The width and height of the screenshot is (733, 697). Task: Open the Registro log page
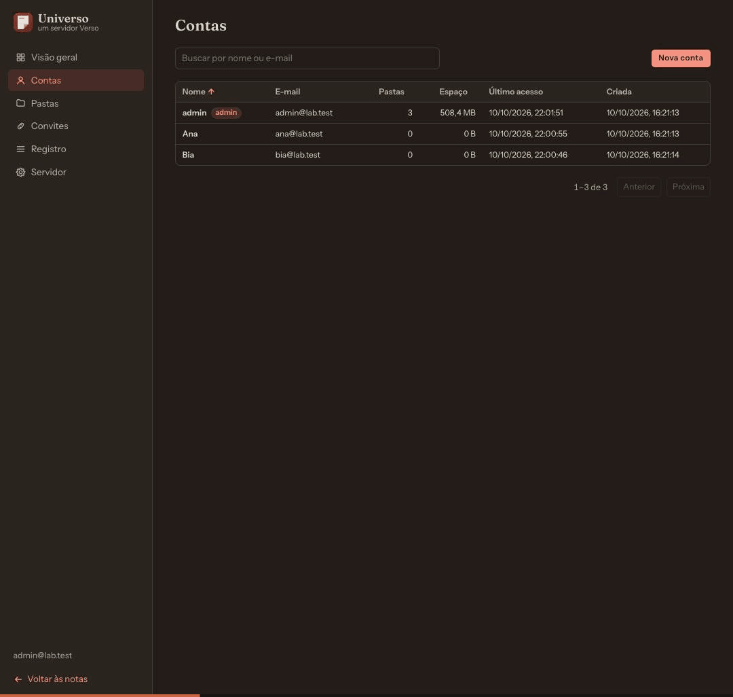coord(76,149)
